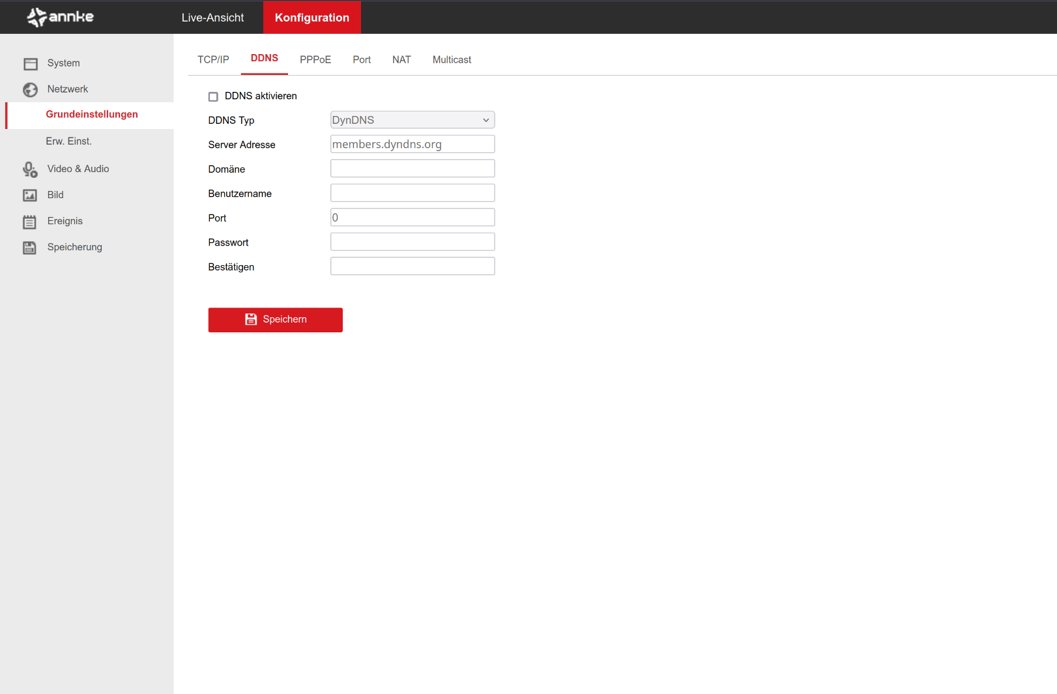Click the Ereignis calendar icon
This screenshot has height=694, width=1057.
pyautogui.click(x=30, y=222)
